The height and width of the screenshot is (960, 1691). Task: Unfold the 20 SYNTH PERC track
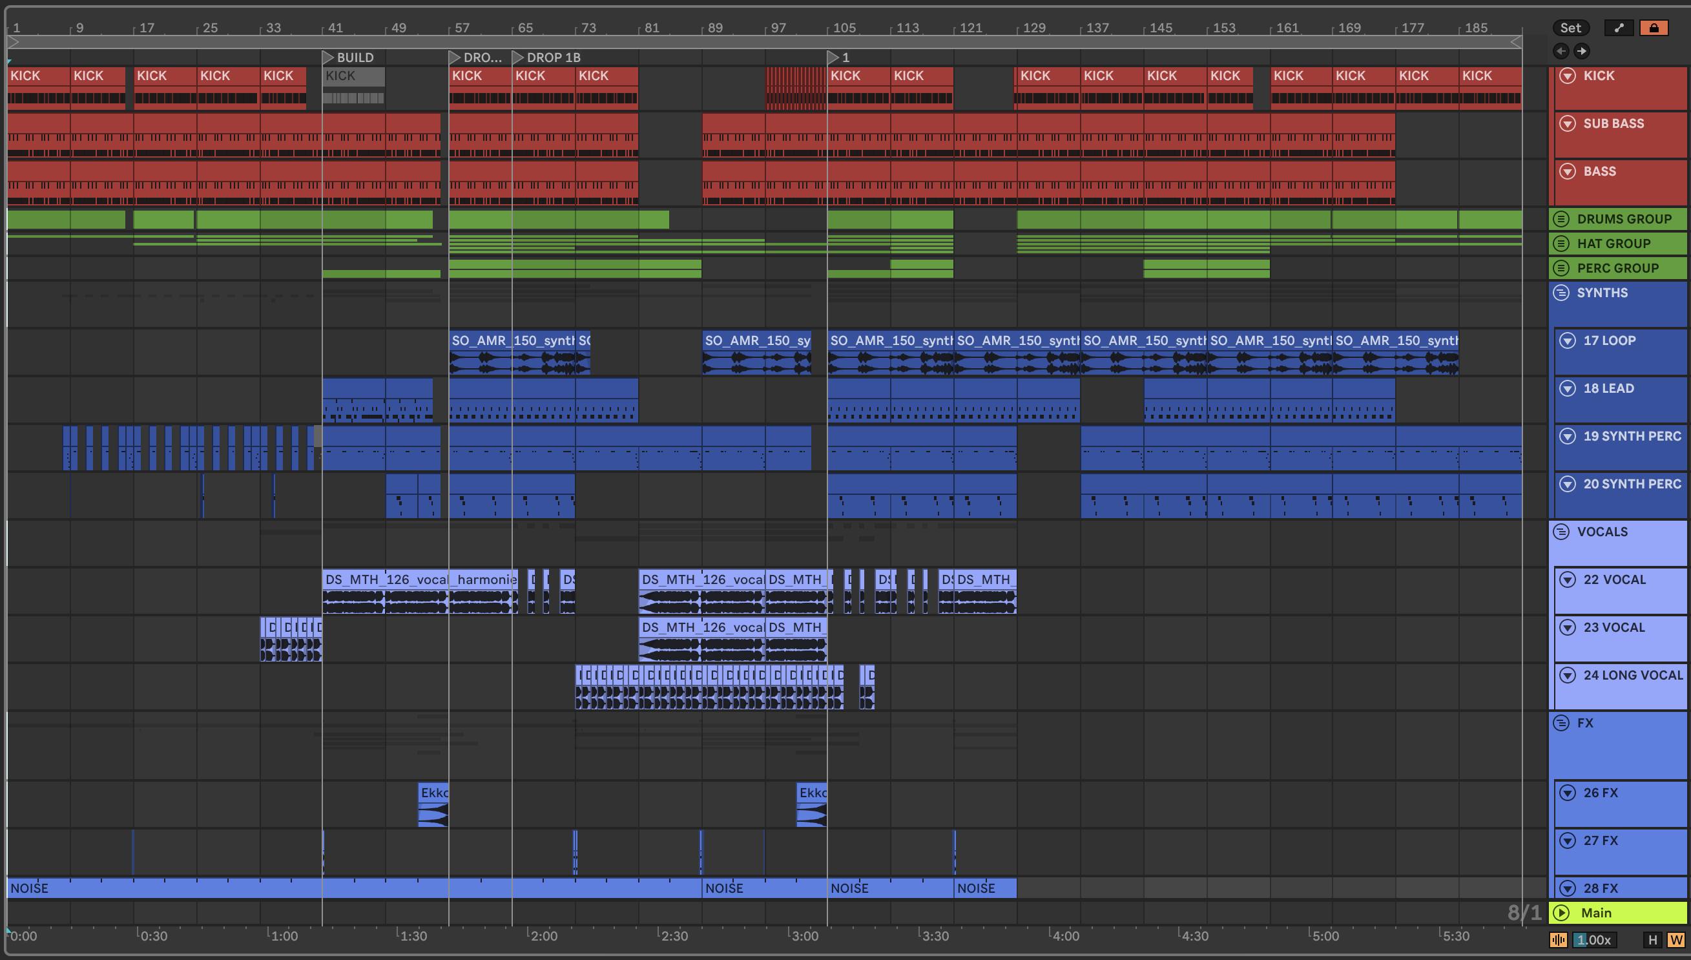[x=1568, y=484]
